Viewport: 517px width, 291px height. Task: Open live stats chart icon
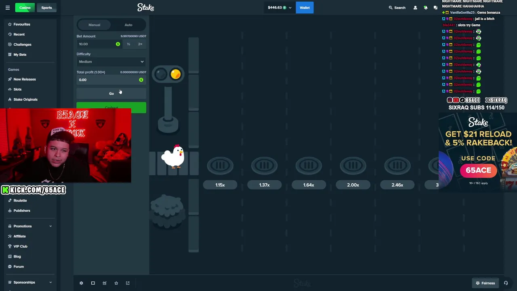click(x=105, y=283)
